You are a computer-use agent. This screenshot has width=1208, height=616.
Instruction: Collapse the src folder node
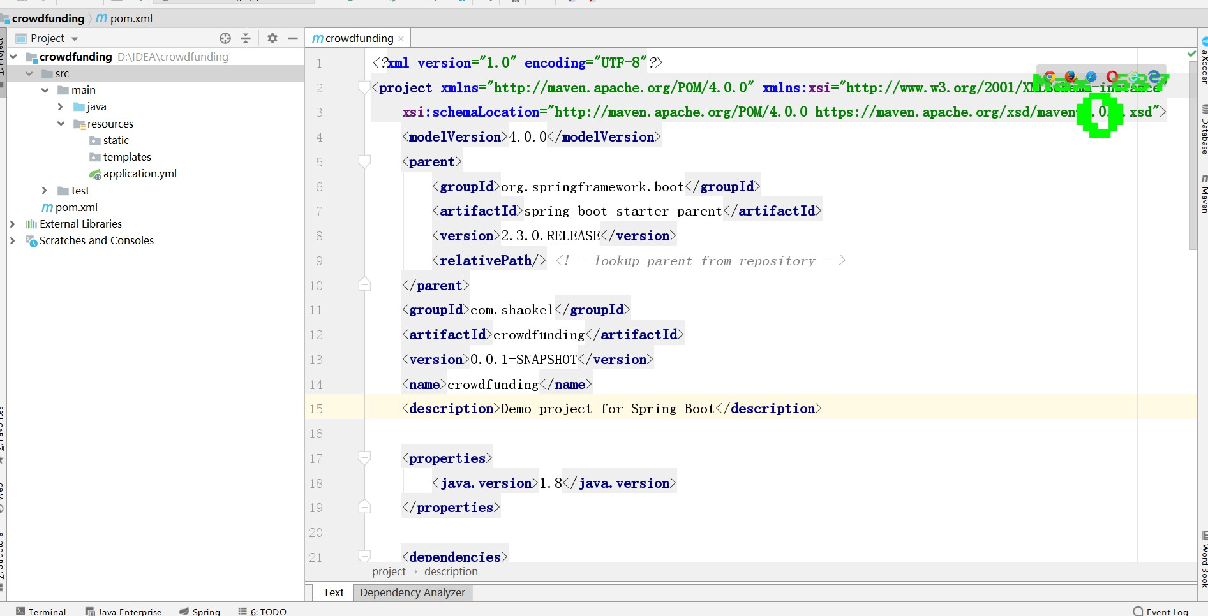pos(29,73)
